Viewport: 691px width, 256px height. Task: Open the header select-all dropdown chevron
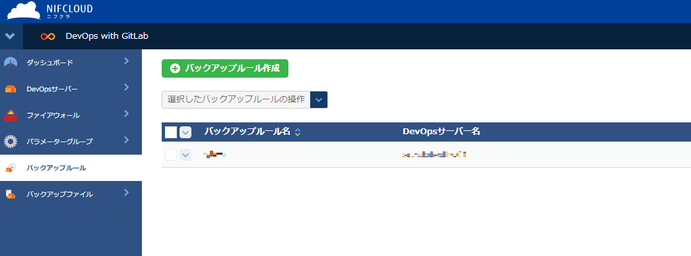pos(185,132)
